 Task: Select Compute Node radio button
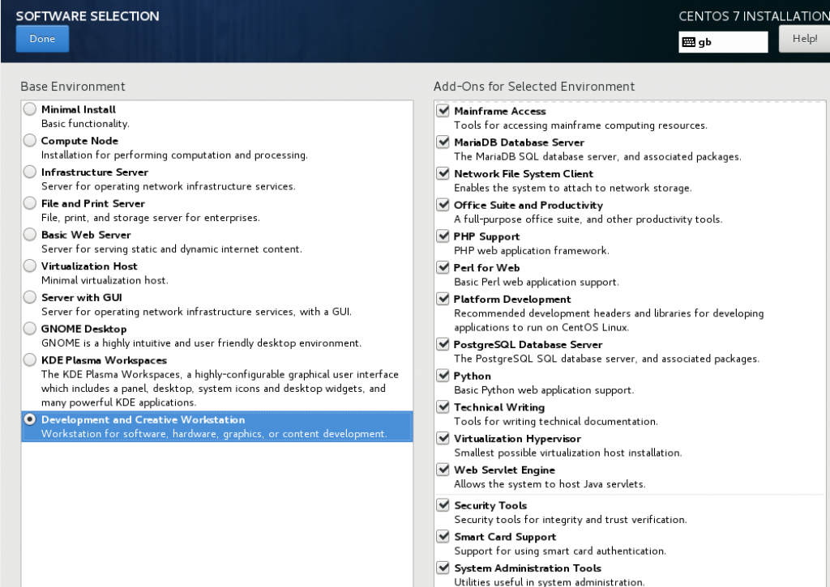point(30,140)
